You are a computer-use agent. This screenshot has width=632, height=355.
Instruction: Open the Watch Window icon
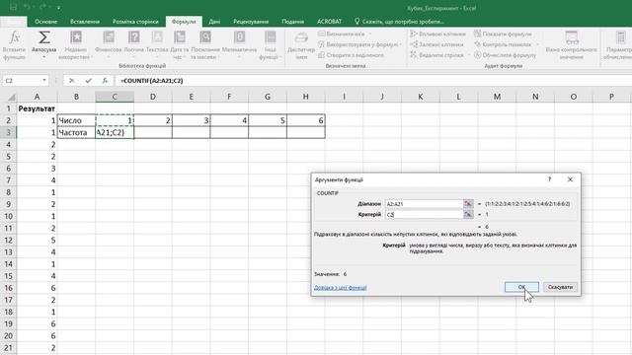pos(572,37)
